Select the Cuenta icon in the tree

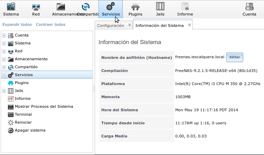11,35
